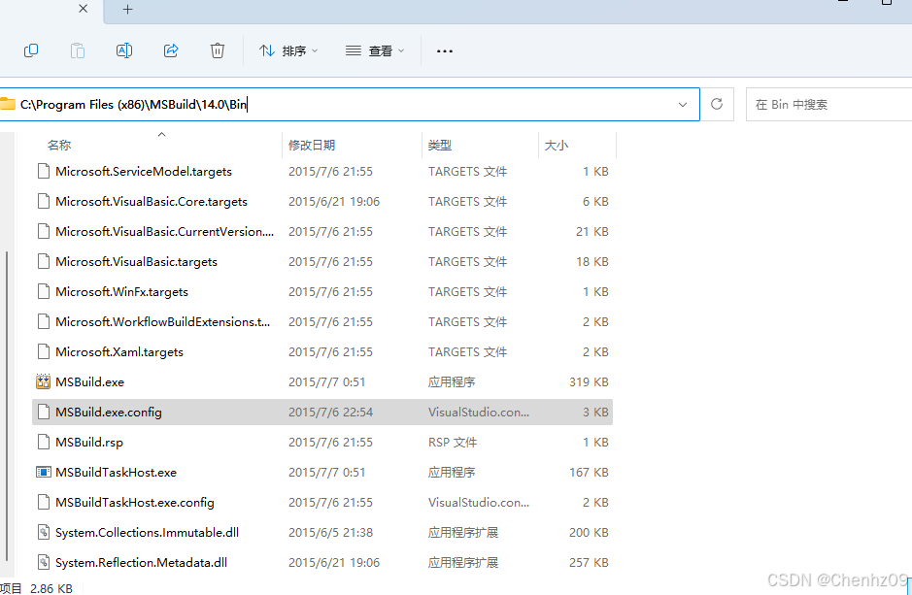This screenshot has width=912, height=595.
Task: Click the 2.86 KB status bar text
Action: coord(51,588)
